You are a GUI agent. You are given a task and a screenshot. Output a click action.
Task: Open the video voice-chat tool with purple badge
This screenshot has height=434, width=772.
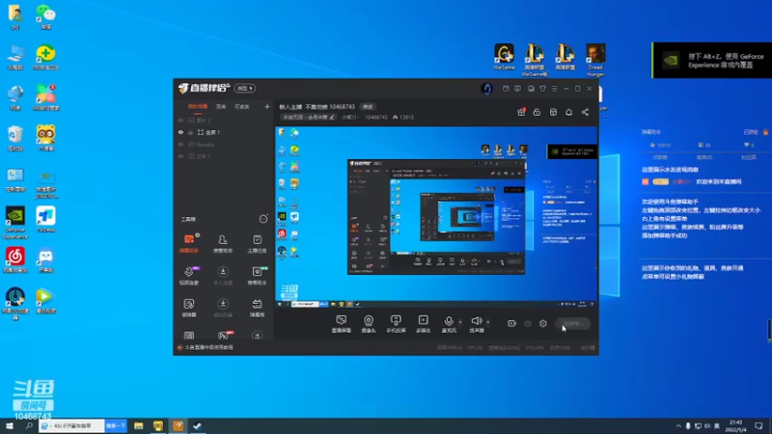pos(189,276)
